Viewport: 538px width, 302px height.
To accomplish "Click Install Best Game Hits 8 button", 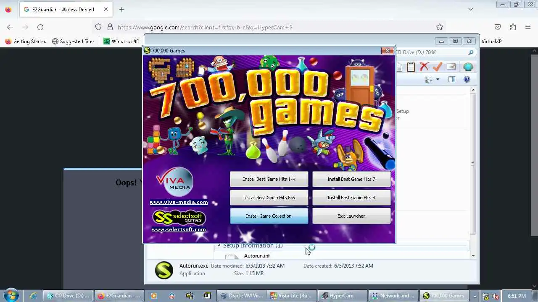I will click(351, 198).
